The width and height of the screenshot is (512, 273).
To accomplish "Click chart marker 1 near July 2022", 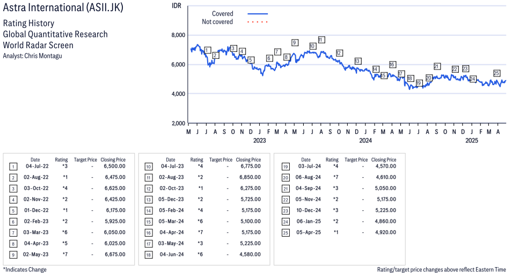I will coord(207,50).
